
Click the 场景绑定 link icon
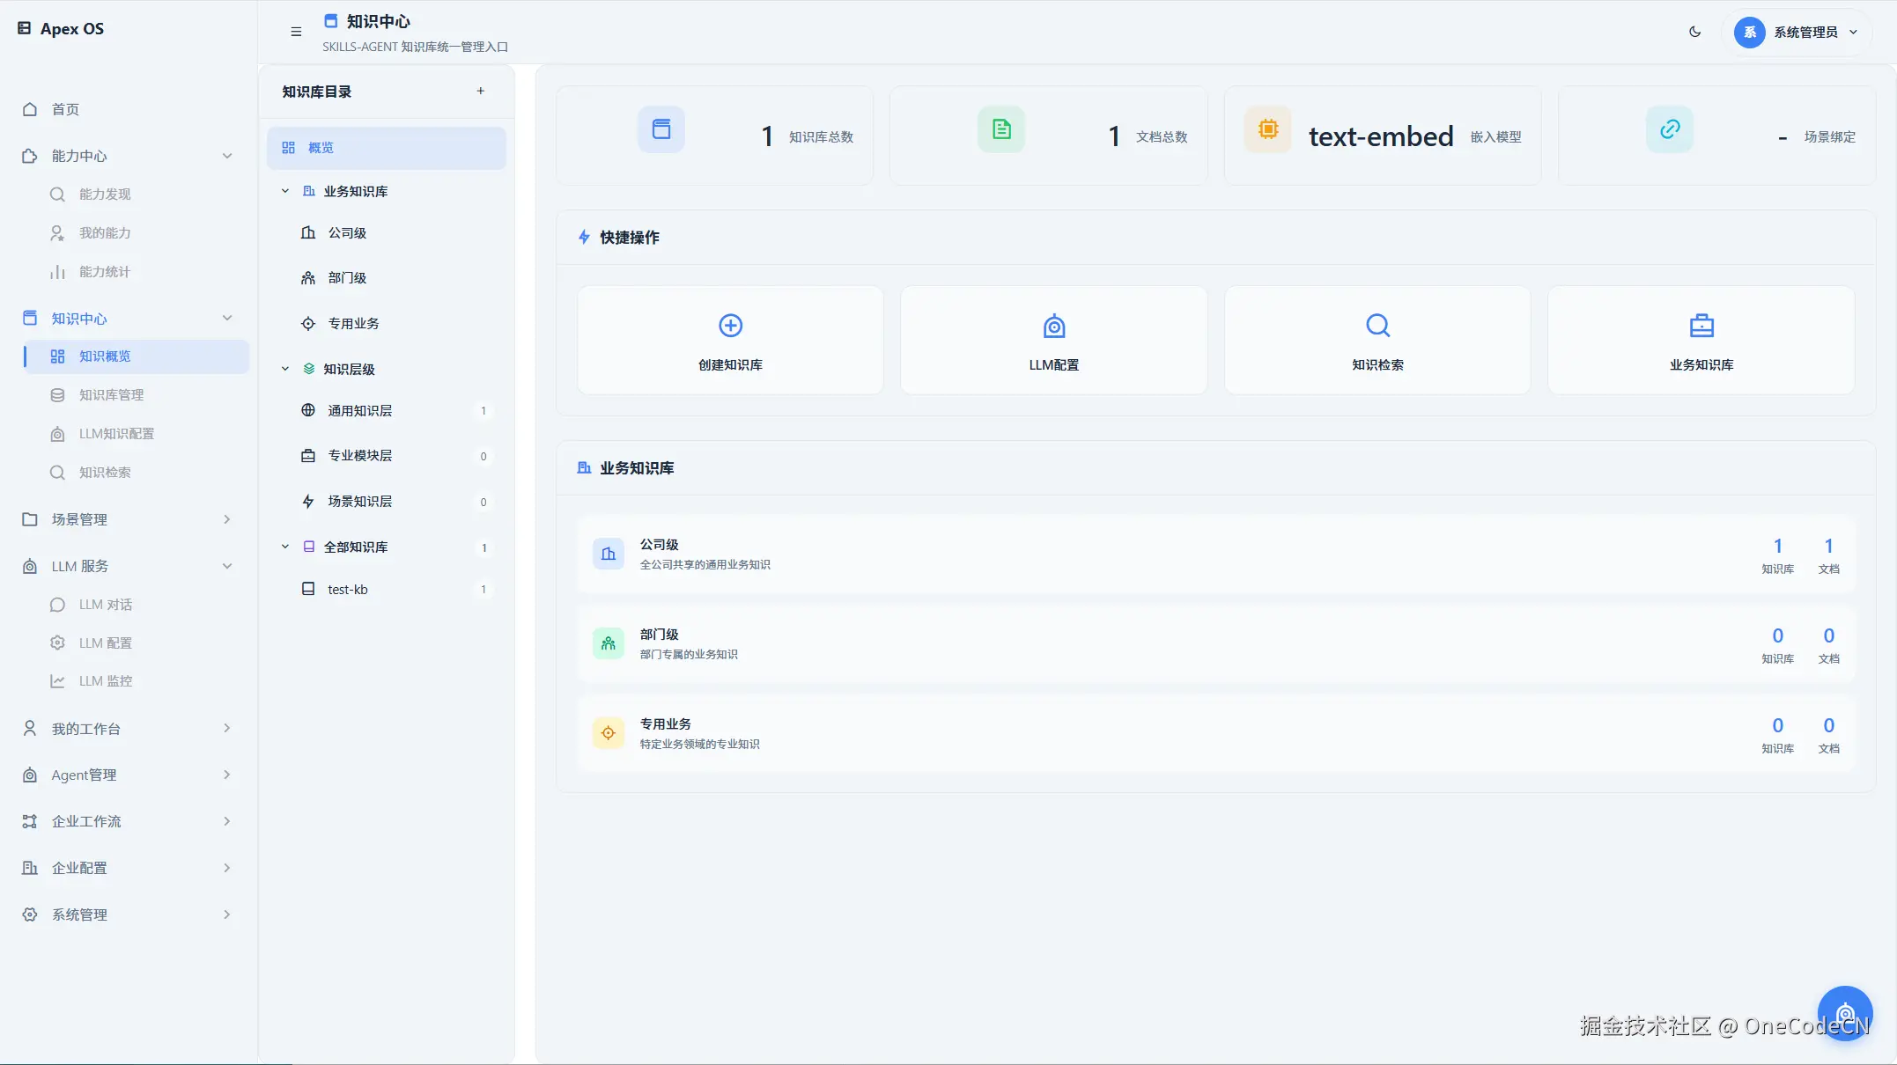(1669, 129)
